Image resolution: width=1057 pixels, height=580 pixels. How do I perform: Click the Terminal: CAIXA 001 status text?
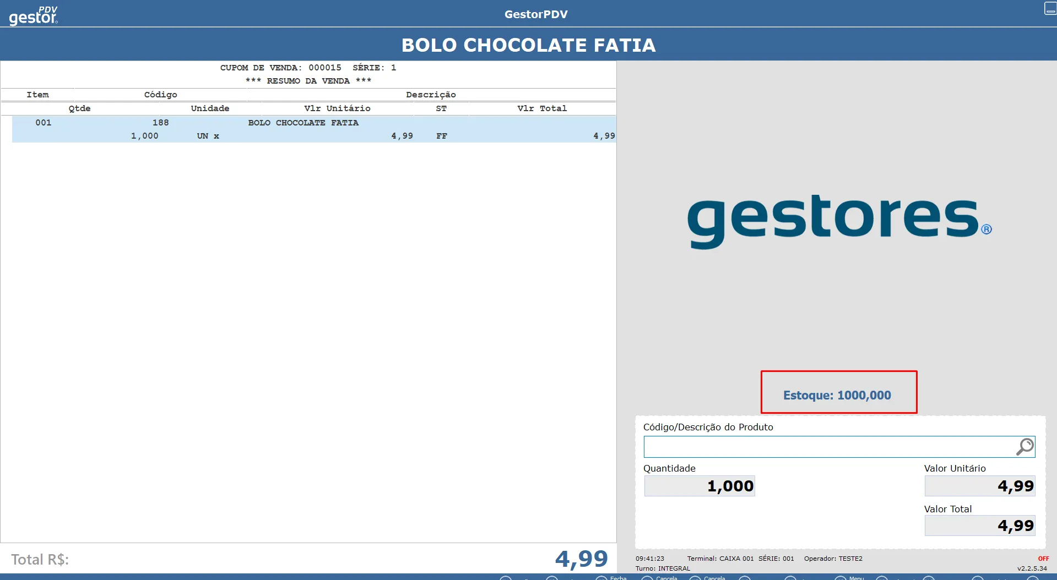click(720, 559)
